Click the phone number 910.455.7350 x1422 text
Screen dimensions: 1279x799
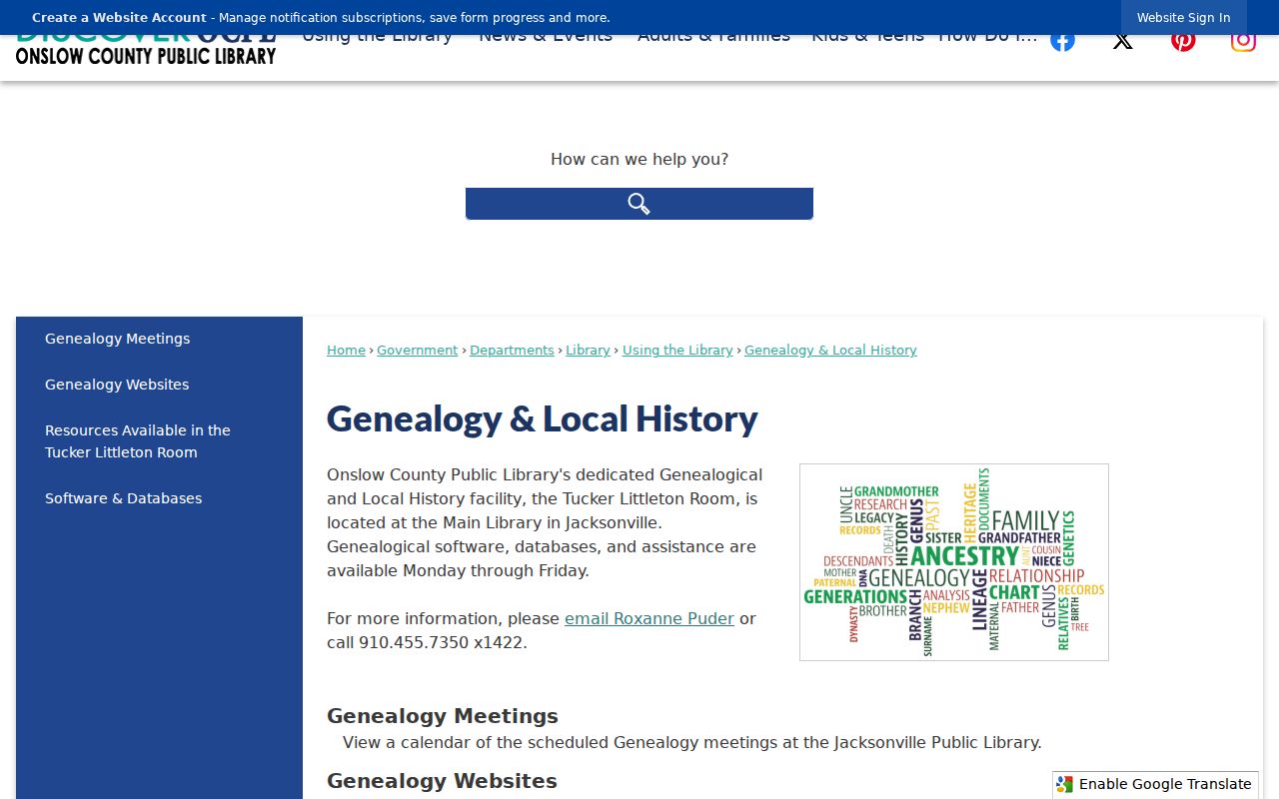[443, 643]
